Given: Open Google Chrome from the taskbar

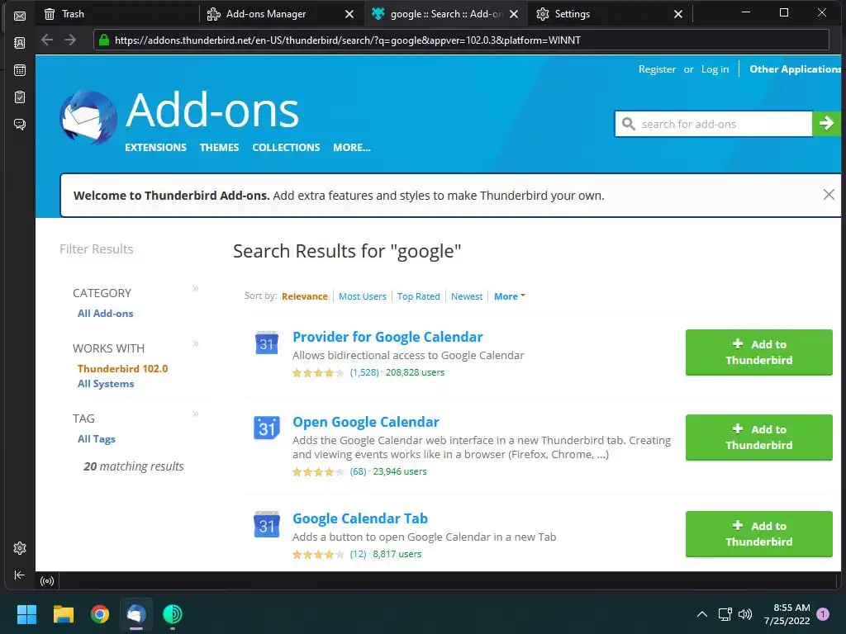Looking at the screenshot, I should pos(100,614).
